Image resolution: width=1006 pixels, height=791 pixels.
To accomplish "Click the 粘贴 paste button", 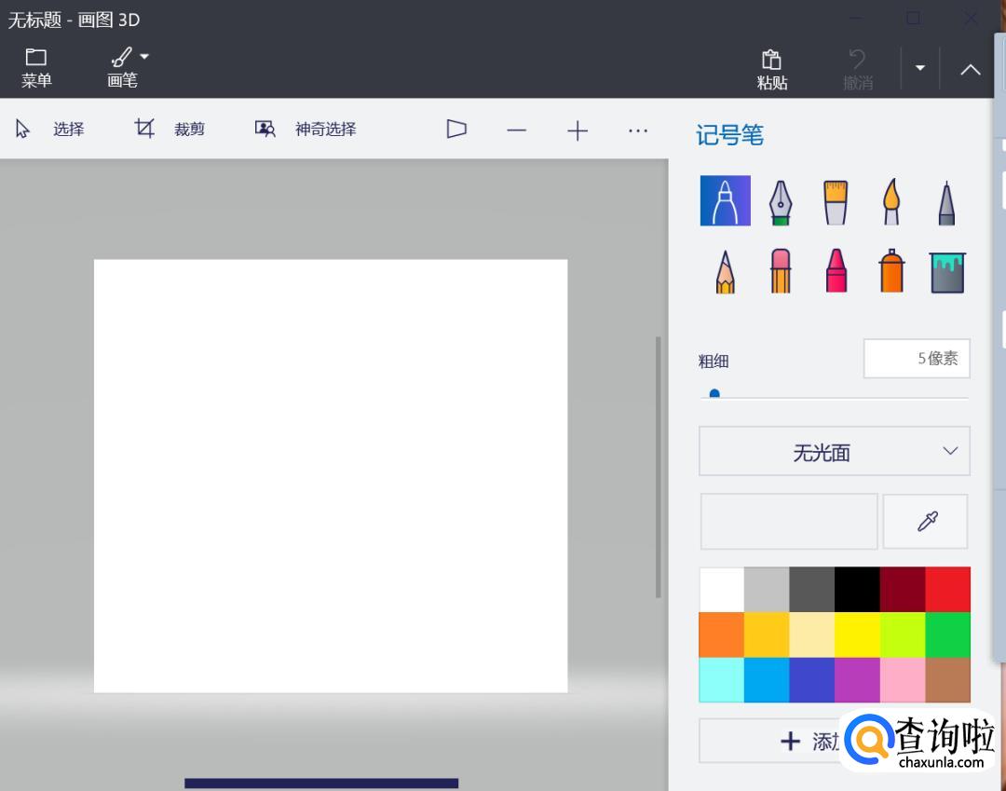I will [x=771, y=69].
